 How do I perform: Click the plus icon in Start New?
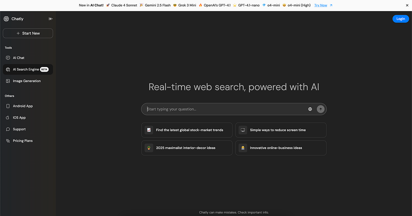click(x=18, y=33)
